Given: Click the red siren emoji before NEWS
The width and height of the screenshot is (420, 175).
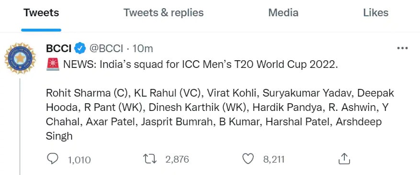Looking at the screenshot, I should click(x=53, y=65).
